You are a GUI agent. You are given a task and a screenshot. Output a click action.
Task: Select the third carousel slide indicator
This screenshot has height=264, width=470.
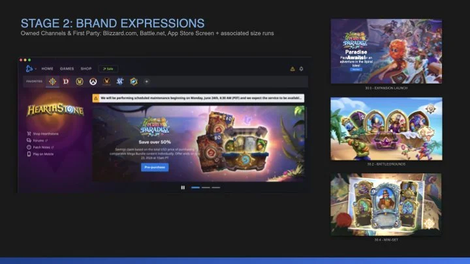pyautogui.click(x=216, y=188)
